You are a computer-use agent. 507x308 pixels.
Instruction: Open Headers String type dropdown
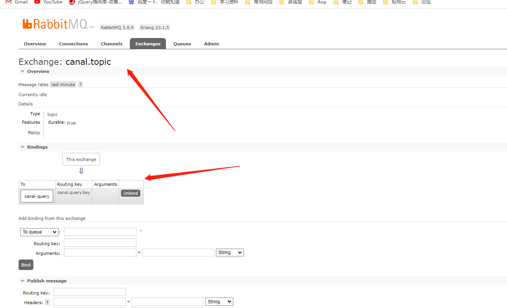[x=219, y=302]
